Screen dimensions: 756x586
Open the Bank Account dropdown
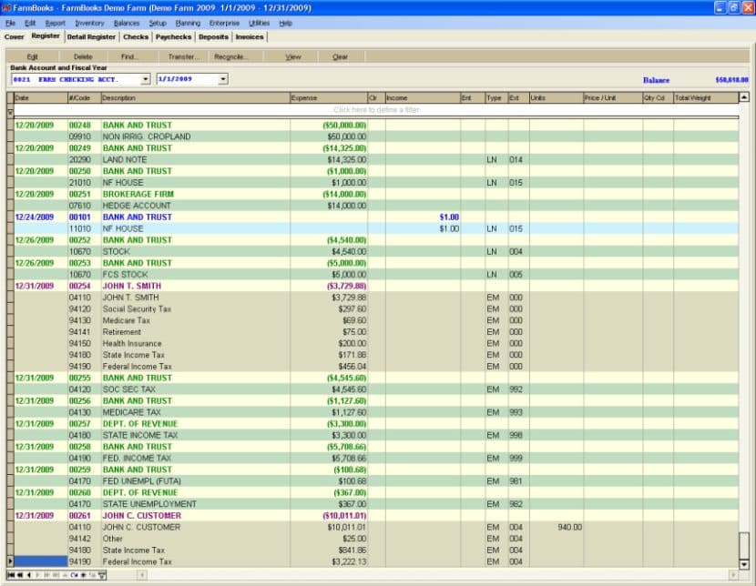point(146,79)
